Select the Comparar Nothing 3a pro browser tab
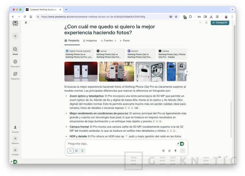 pyautogui.click(x=43, y=9)
